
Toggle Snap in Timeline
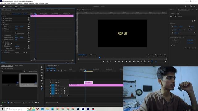(51, 71)
